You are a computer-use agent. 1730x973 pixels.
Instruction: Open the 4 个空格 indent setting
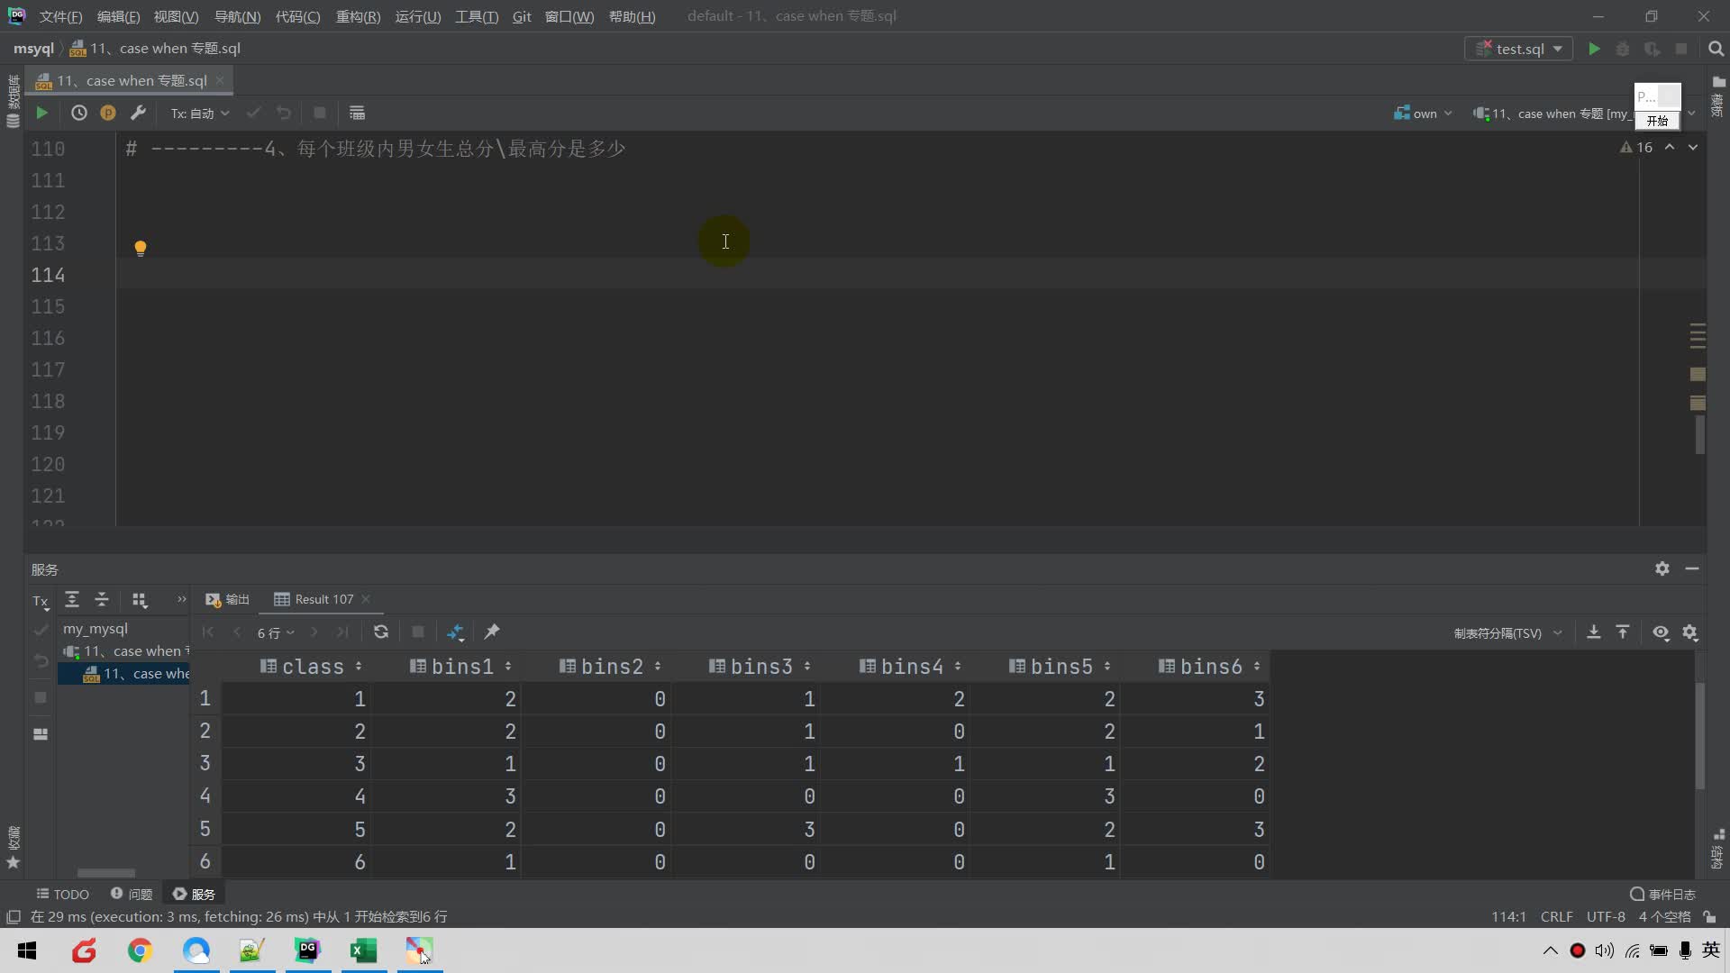click(1664, 916)
